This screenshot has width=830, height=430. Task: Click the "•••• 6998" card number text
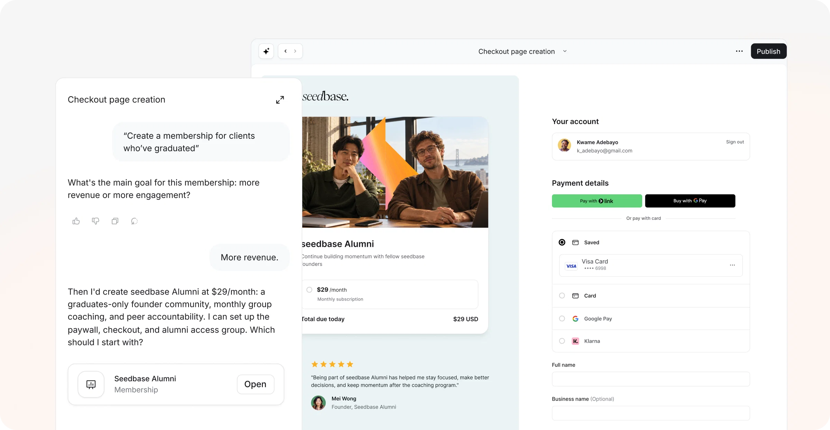(x=595, y=268)
